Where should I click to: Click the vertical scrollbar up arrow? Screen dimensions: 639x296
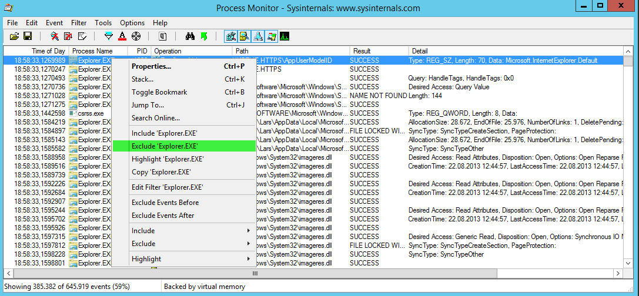click(628, 51)
